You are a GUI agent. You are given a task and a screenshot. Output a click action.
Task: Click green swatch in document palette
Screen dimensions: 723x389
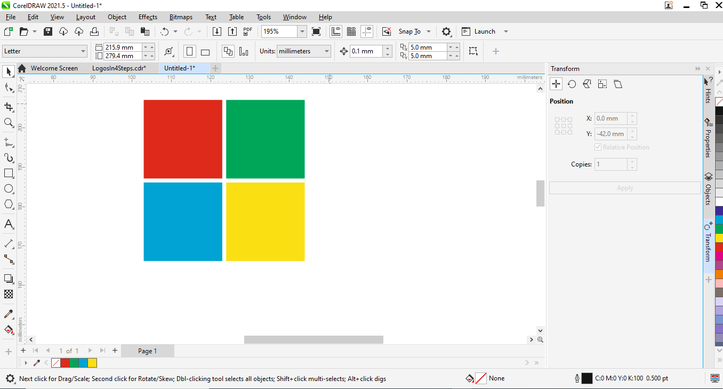(x=74, y=363)
